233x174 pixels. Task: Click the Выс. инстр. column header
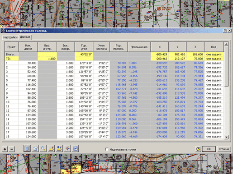tap(48, 47)
